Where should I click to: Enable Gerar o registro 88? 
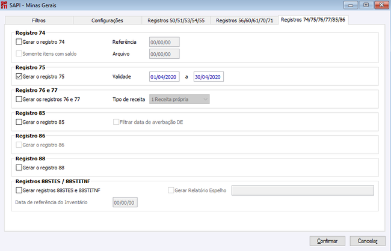19,168
